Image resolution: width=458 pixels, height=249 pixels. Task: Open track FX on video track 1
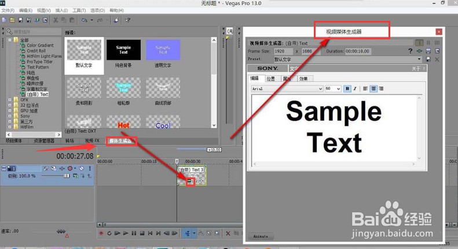click(x=62, y=169)
